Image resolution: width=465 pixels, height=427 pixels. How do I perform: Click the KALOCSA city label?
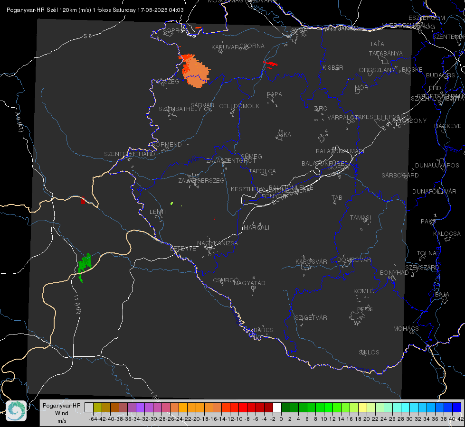[x=446, y=234]
